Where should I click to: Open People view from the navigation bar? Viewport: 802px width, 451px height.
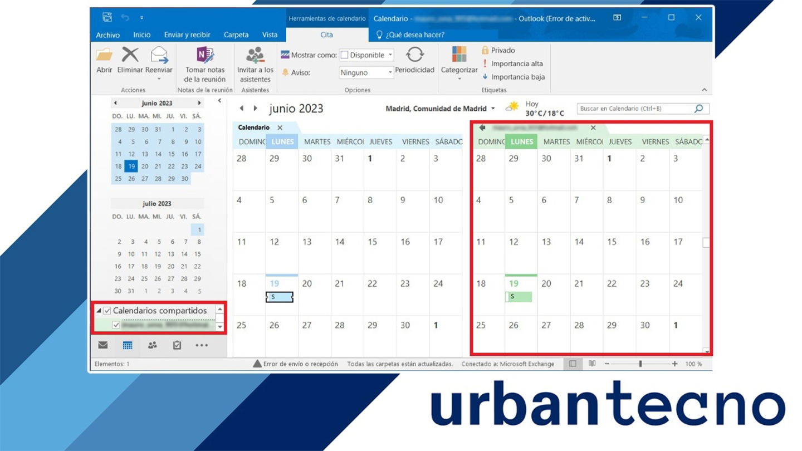pos(152,345)
